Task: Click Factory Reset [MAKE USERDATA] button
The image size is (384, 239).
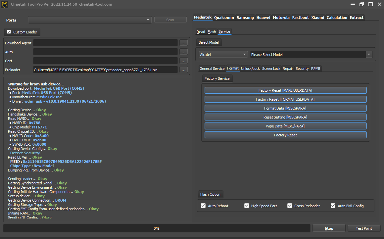Action: [x=285, y=90]
